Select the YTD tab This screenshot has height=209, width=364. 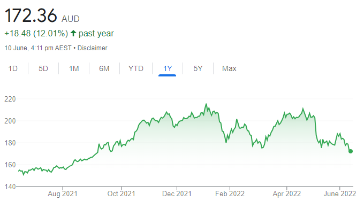pyautogui.click(x=136, y=68)
